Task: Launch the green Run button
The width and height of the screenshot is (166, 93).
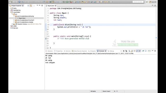Action: pos(67,2)
